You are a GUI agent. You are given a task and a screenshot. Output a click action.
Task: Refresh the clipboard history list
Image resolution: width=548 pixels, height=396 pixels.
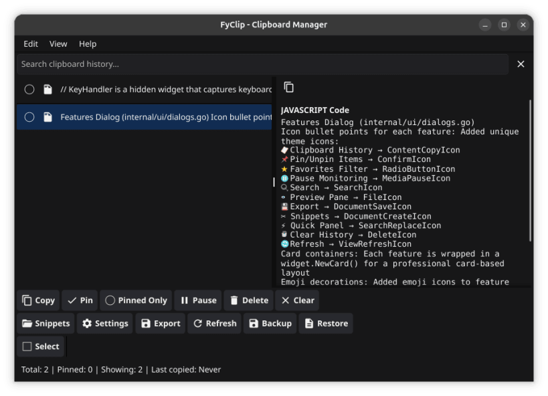(x=214, y=323)
